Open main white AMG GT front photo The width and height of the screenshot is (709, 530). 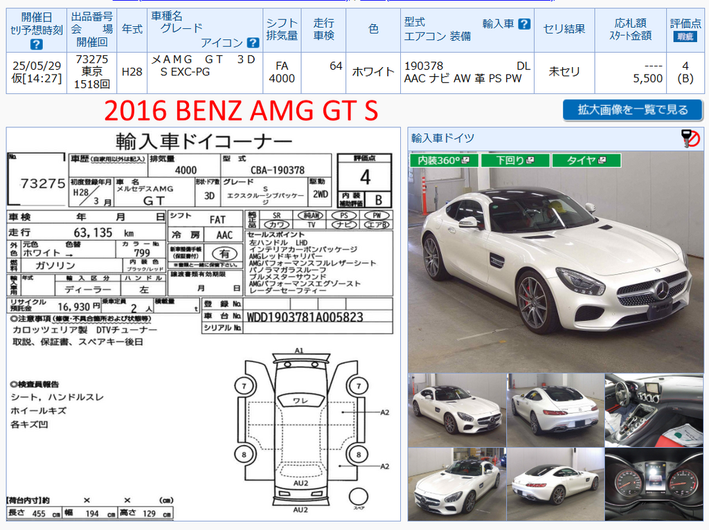pos(556,262)
